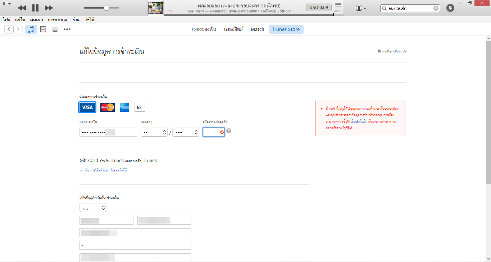491x262 pixels.
Task: Go forward with the right chevron
Action: click(18, 29)
